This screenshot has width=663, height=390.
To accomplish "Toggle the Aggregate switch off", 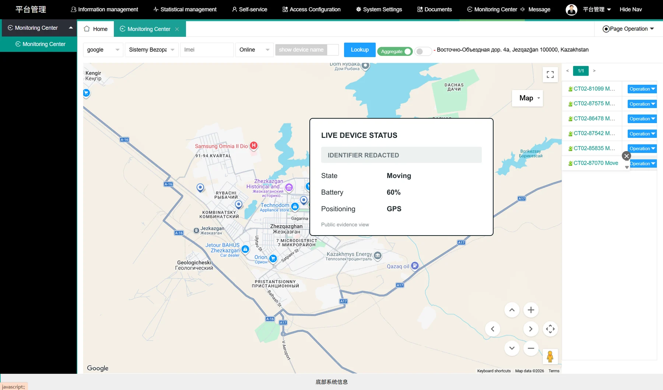I will pyautogui.click(x=395, y=52).
